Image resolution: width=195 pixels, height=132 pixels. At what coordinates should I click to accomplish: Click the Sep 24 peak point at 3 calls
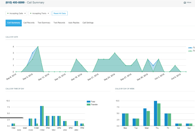point(115,53)
